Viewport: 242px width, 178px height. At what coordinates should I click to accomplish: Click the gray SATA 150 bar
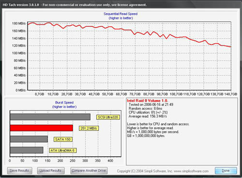click(x=29, y=139)
